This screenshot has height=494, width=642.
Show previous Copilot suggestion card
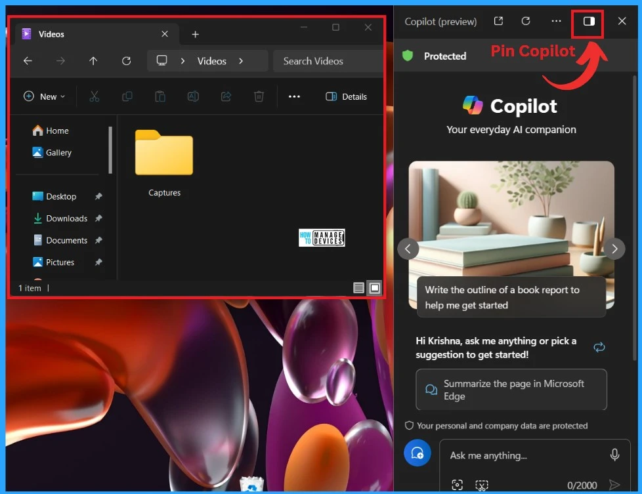pos(408,249)
